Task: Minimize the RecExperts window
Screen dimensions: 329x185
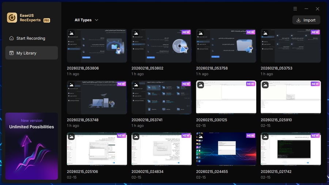Action: tap(306, 9)
